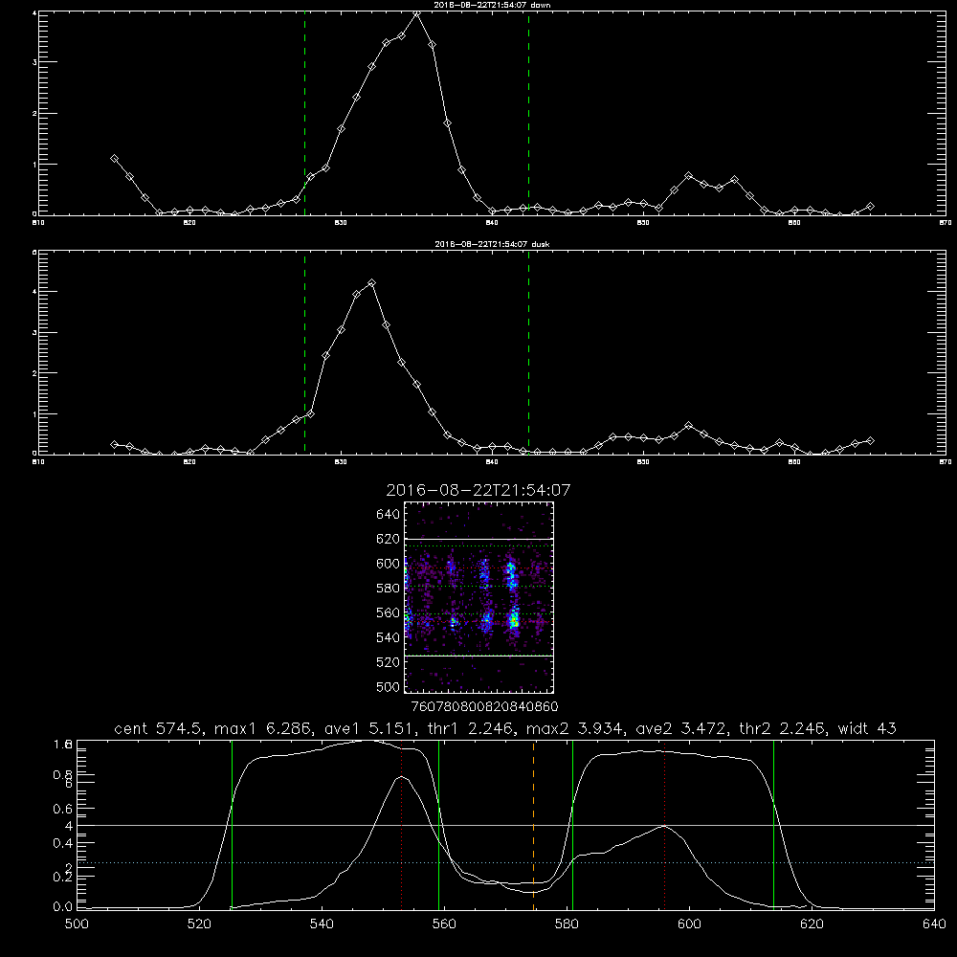The height and width of the screenshot is (957, 957).
Task: Click the heatmap x-axis label '760780800820840860'
Action: point(484,706)
